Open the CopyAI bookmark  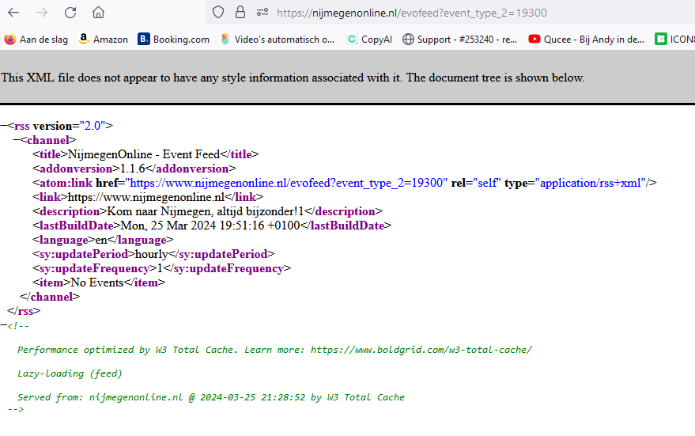[369, 40]
